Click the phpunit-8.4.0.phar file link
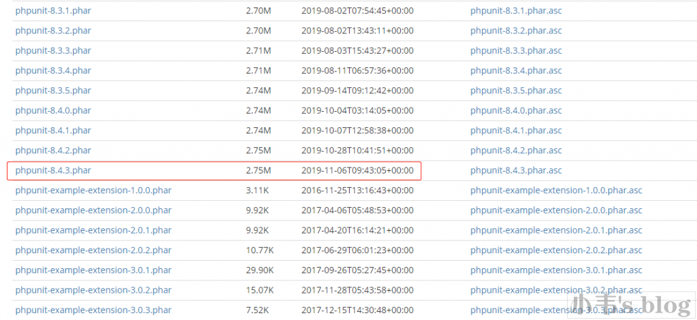697x320 pixels. tap(53, 111)
